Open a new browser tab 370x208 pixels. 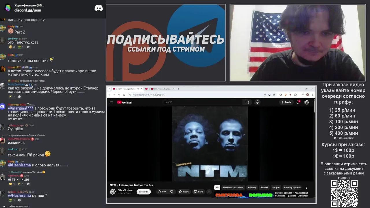tap(178, 89)
